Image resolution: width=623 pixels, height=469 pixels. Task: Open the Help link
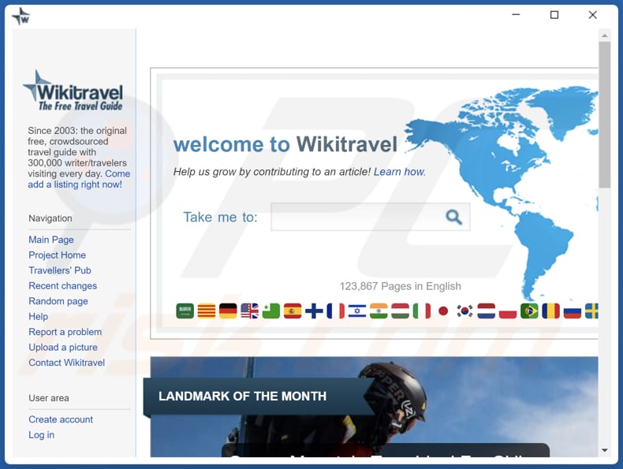click(38, 317)
